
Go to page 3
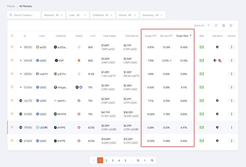[113, 160]
